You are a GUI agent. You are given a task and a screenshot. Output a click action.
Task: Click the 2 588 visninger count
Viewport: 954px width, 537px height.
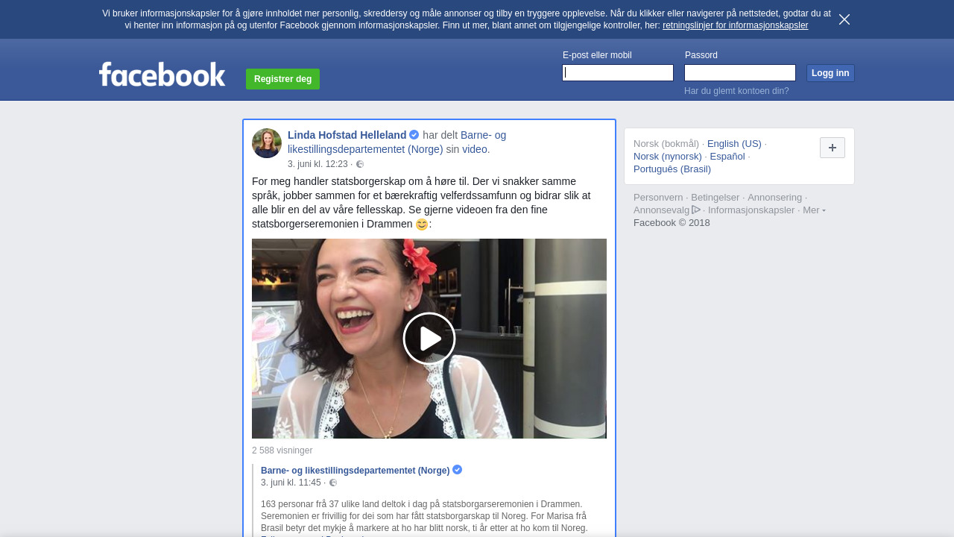point(282,450)
